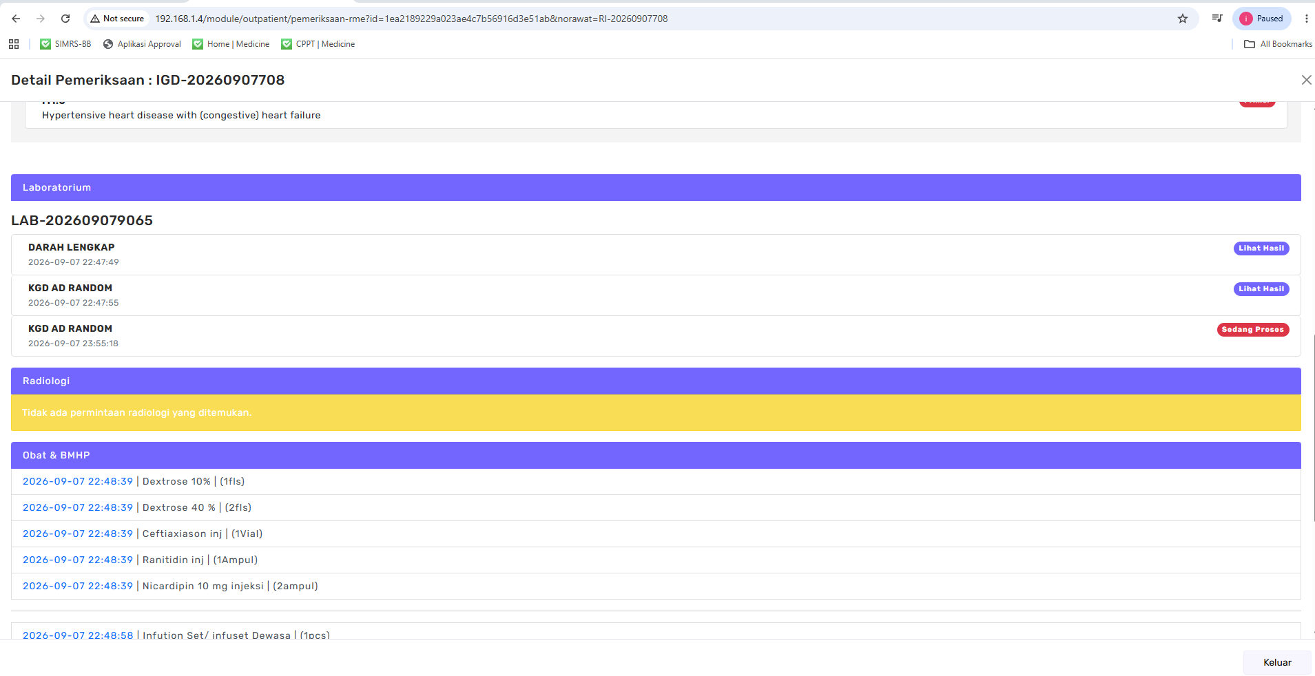The image size is (1315, 676).
Task: Bookmark this page with star icon
Action: point(1183,19)
